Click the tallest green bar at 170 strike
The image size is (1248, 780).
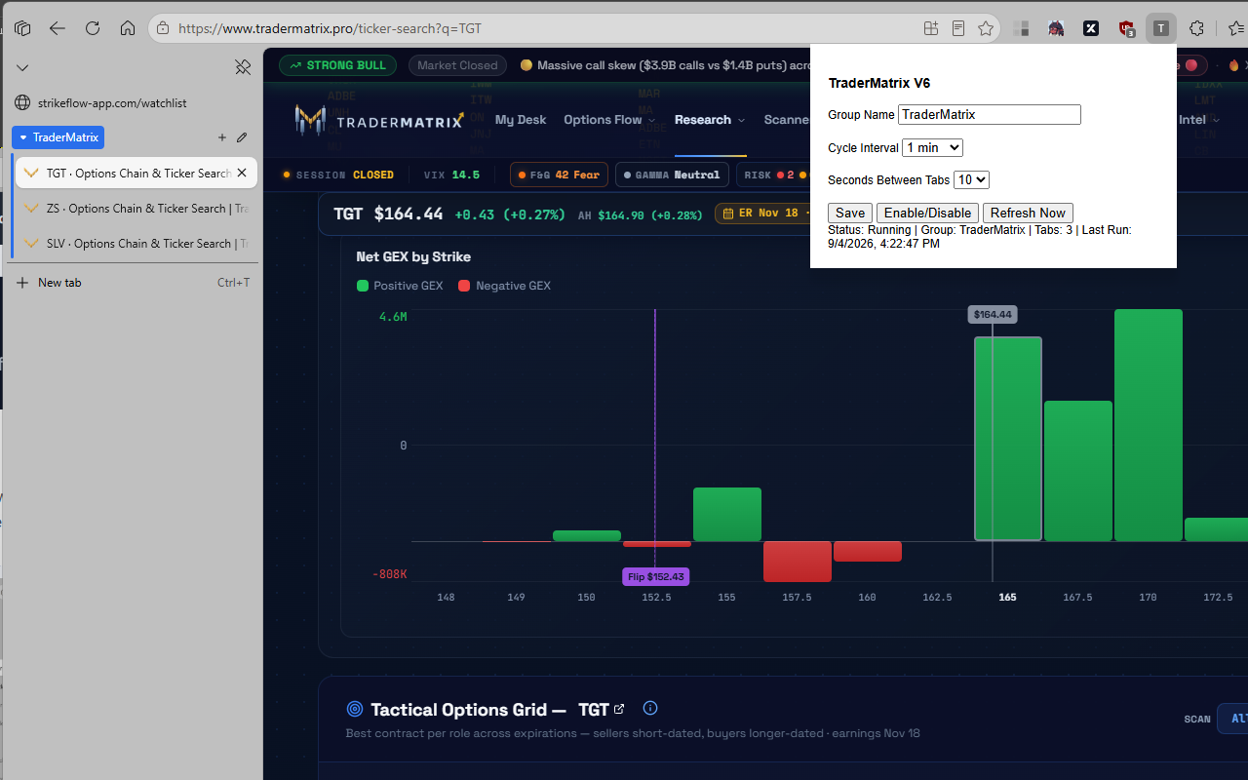(1149, 425)
